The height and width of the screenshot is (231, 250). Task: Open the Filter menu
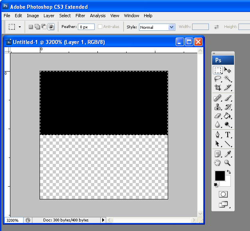80,16
